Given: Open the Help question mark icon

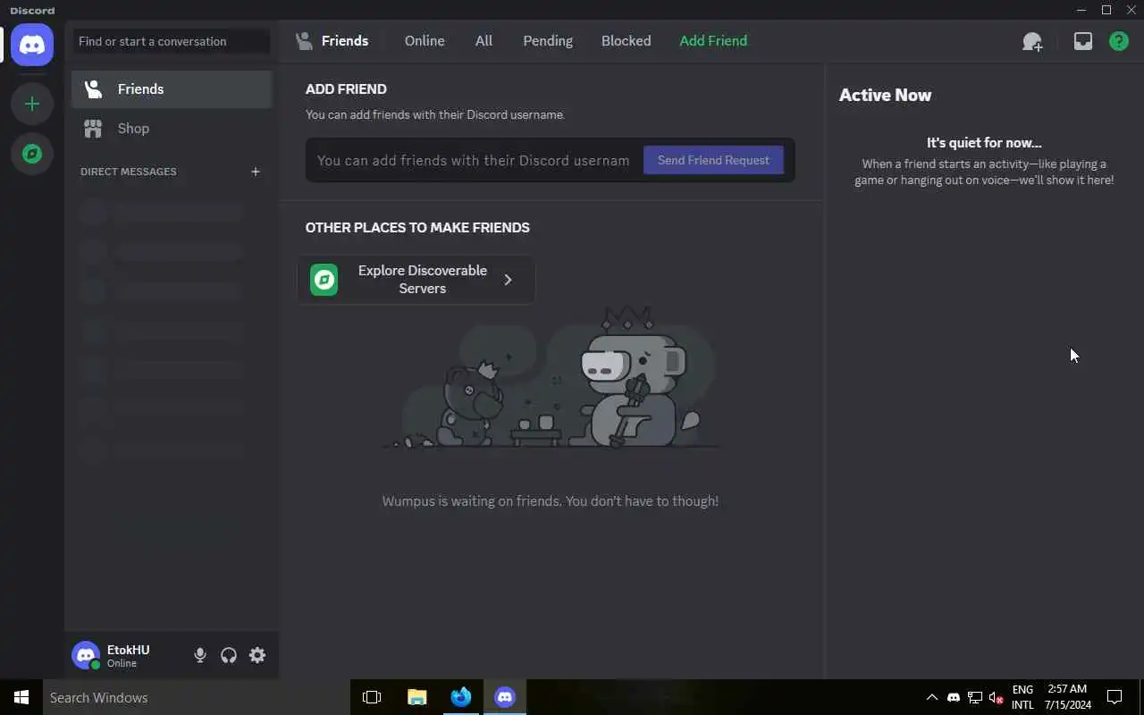Looking at the screenshot, I should pos(1119,41).
